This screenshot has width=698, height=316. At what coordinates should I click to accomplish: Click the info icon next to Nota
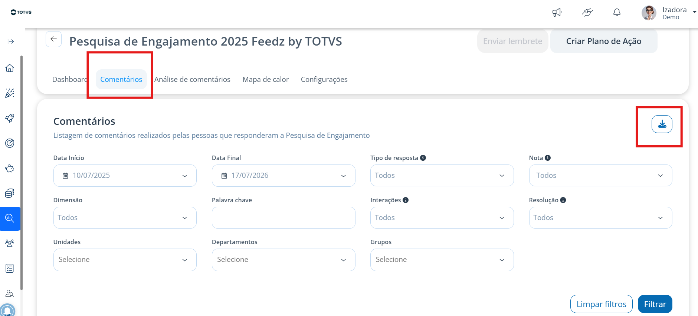(x=548, y=158)
